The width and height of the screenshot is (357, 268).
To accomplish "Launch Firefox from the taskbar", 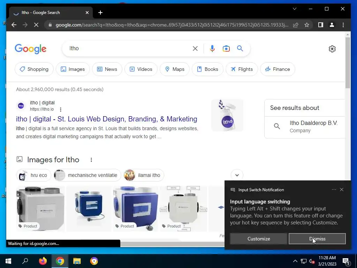I will coord(43,261).
